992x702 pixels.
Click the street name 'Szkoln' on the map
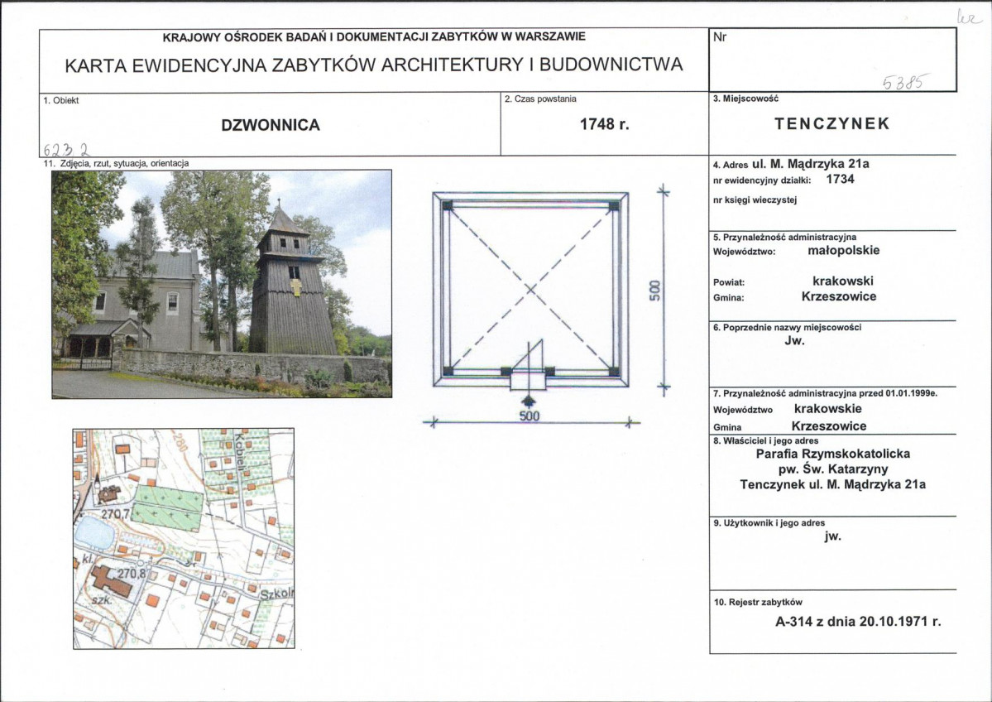pyautogui.click(x=277, y=594)
